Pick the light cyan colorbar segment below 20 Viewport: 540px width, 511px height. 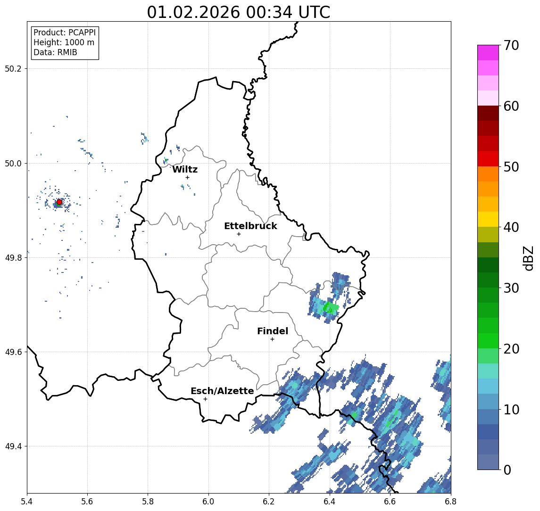(488, 371)
